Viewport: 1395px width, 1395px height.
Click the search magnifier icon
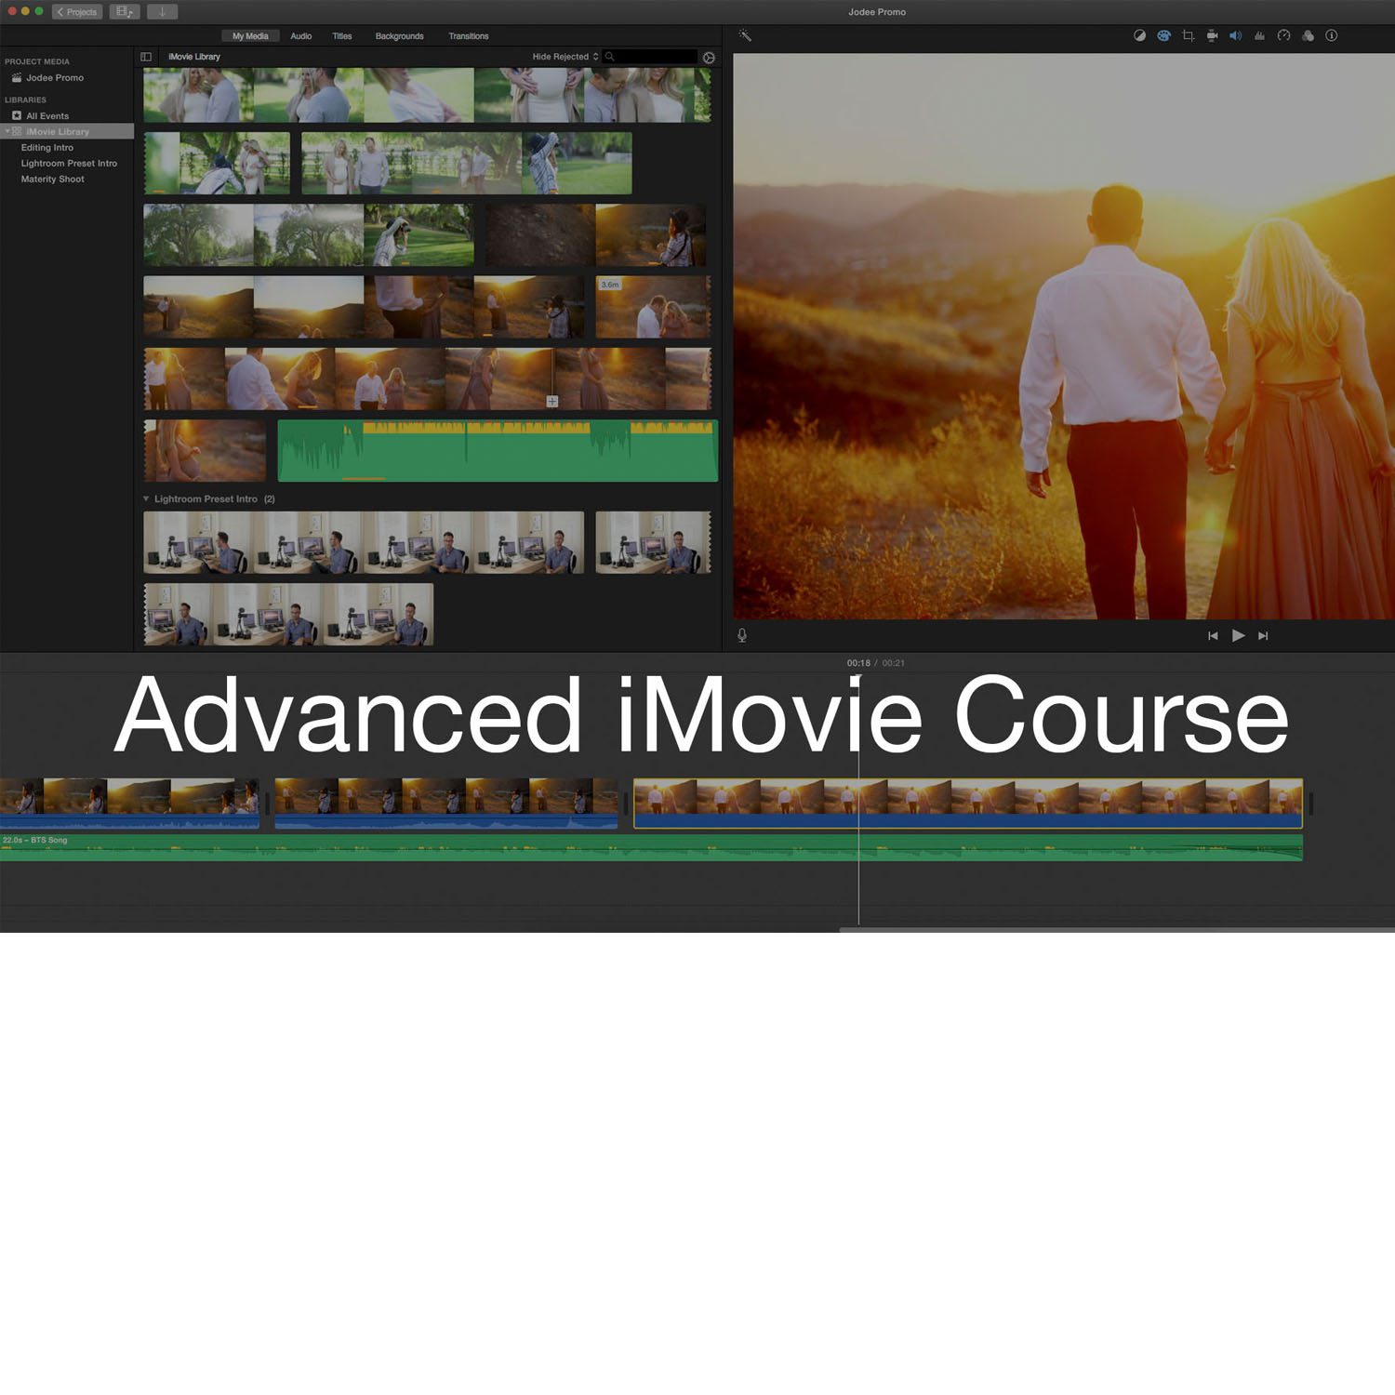tap(610, 57)
